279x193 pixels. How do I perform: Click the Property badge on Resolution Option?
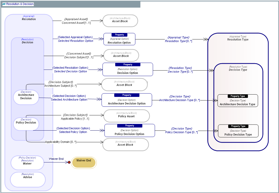[x=119, y=35]
